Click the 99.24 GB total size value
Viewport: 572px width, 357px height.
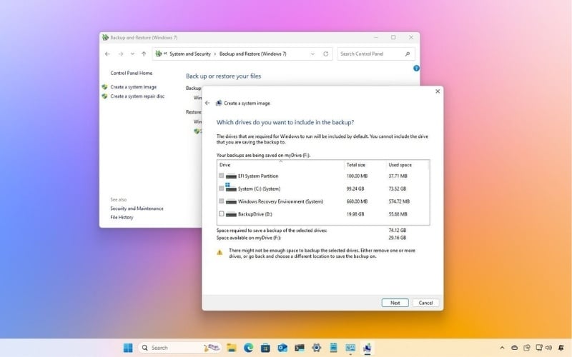pos(355,188)
